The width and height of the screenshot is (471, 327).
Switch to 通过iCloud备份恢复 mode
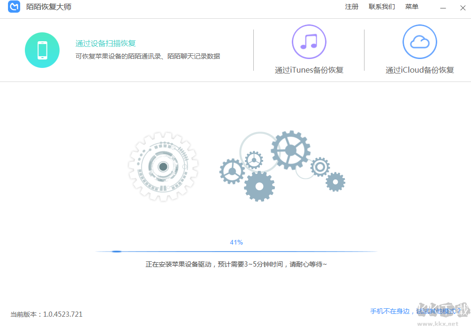[x=419, y=70]
